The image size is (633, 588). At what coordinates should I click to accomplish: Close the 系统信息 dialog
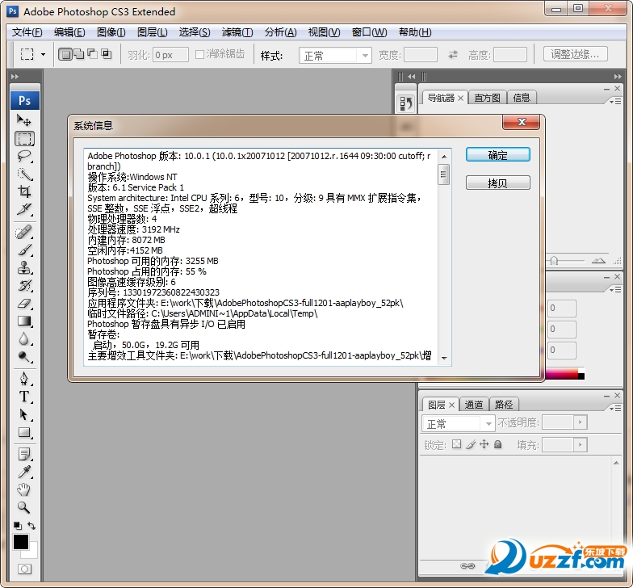coord(522,122)
